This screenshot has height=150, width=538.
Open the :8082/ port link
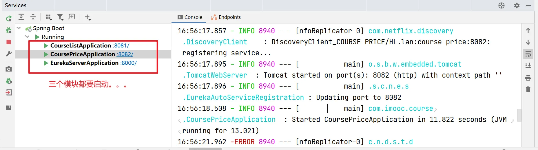click(x=125, y=54)
